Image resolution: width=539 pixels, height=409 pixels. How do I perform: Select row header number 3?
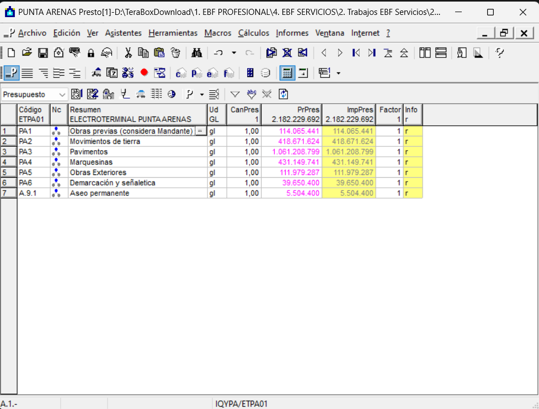coord(9,152)
